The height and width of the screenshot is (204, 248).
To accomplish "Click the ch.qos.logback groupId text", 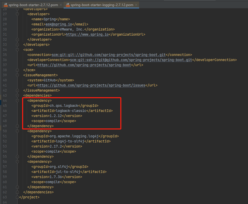I will (64, 106).
